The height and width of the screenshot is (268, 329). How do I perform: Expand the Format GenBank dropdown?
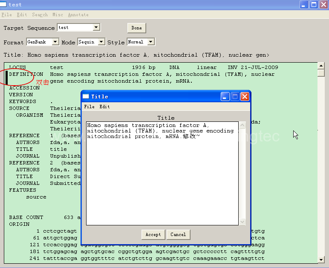pos(55,42)
